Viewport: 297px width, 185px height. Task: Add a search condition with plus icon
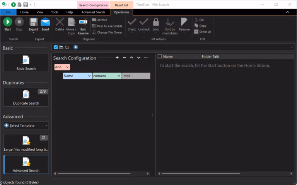point(117,58)
